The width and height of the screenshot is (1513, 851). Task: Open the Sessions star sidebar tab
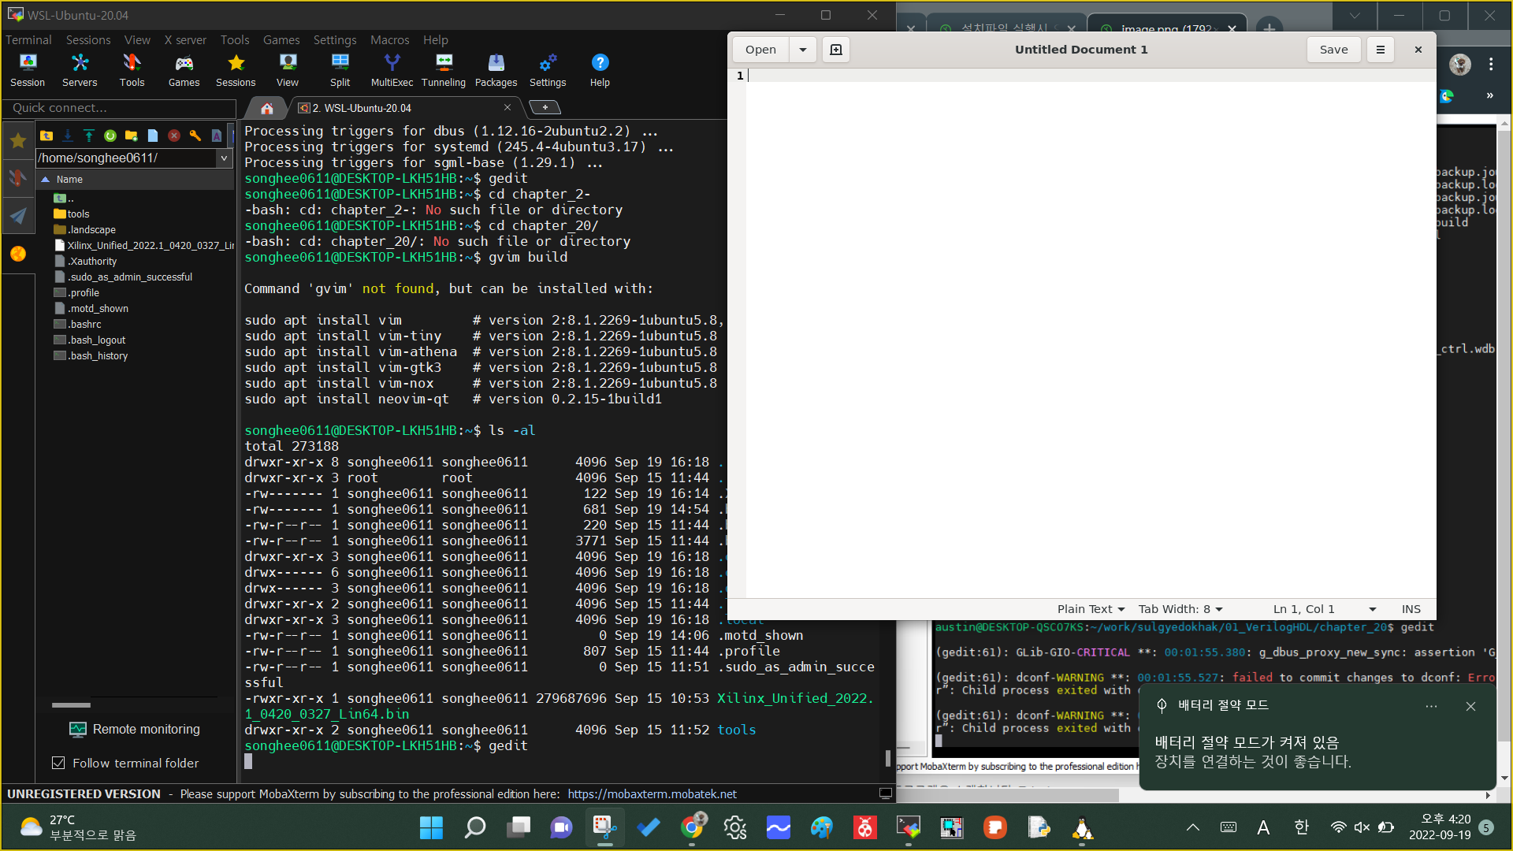pyautogui.click(x=18, y=141)
